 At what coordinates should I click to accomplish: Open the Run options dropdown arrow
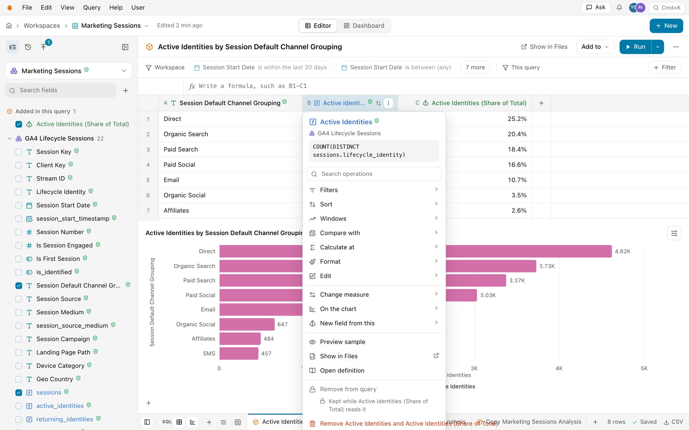click(658, 47)
